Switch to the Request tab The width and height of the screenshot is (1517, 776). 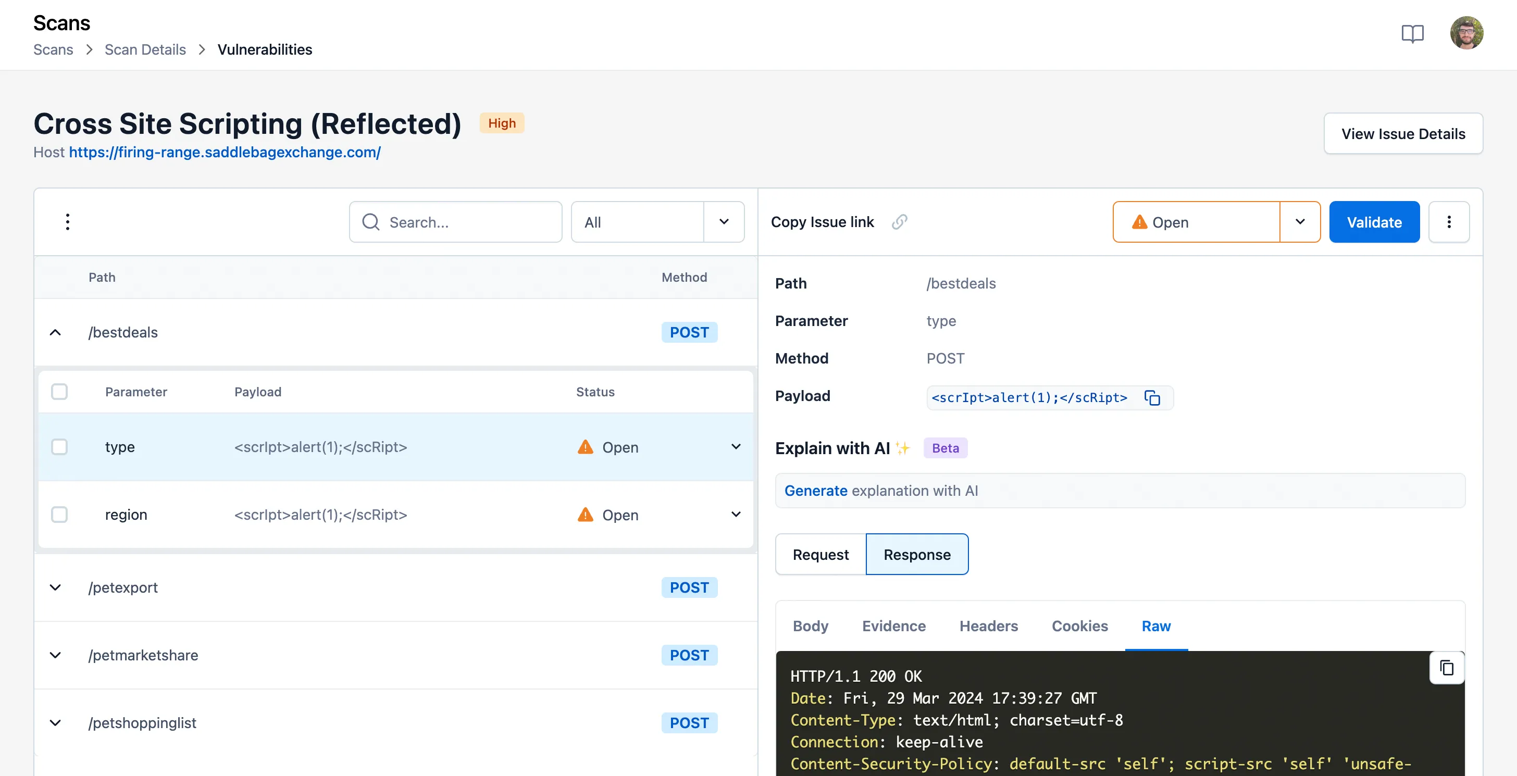[820, 555]
